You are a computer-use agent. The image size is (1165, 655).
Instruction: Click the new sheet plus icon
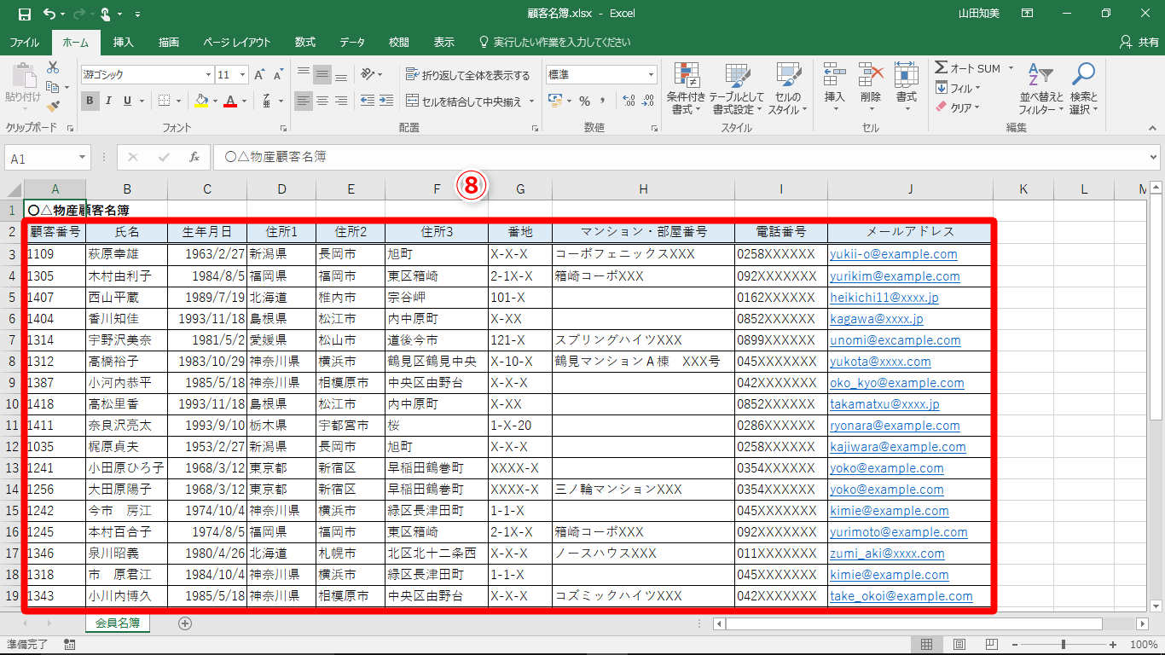point(184,623)
